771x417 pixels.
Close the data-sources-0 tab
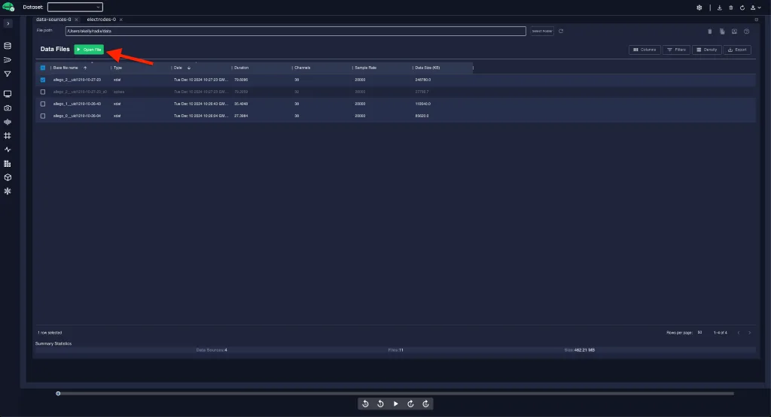[x=76, y=20]
